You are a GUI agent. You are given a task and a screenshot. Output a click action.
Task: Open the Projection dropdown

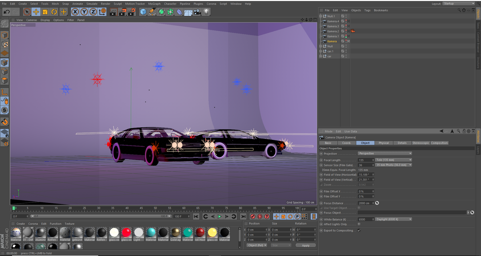point(385,153)
